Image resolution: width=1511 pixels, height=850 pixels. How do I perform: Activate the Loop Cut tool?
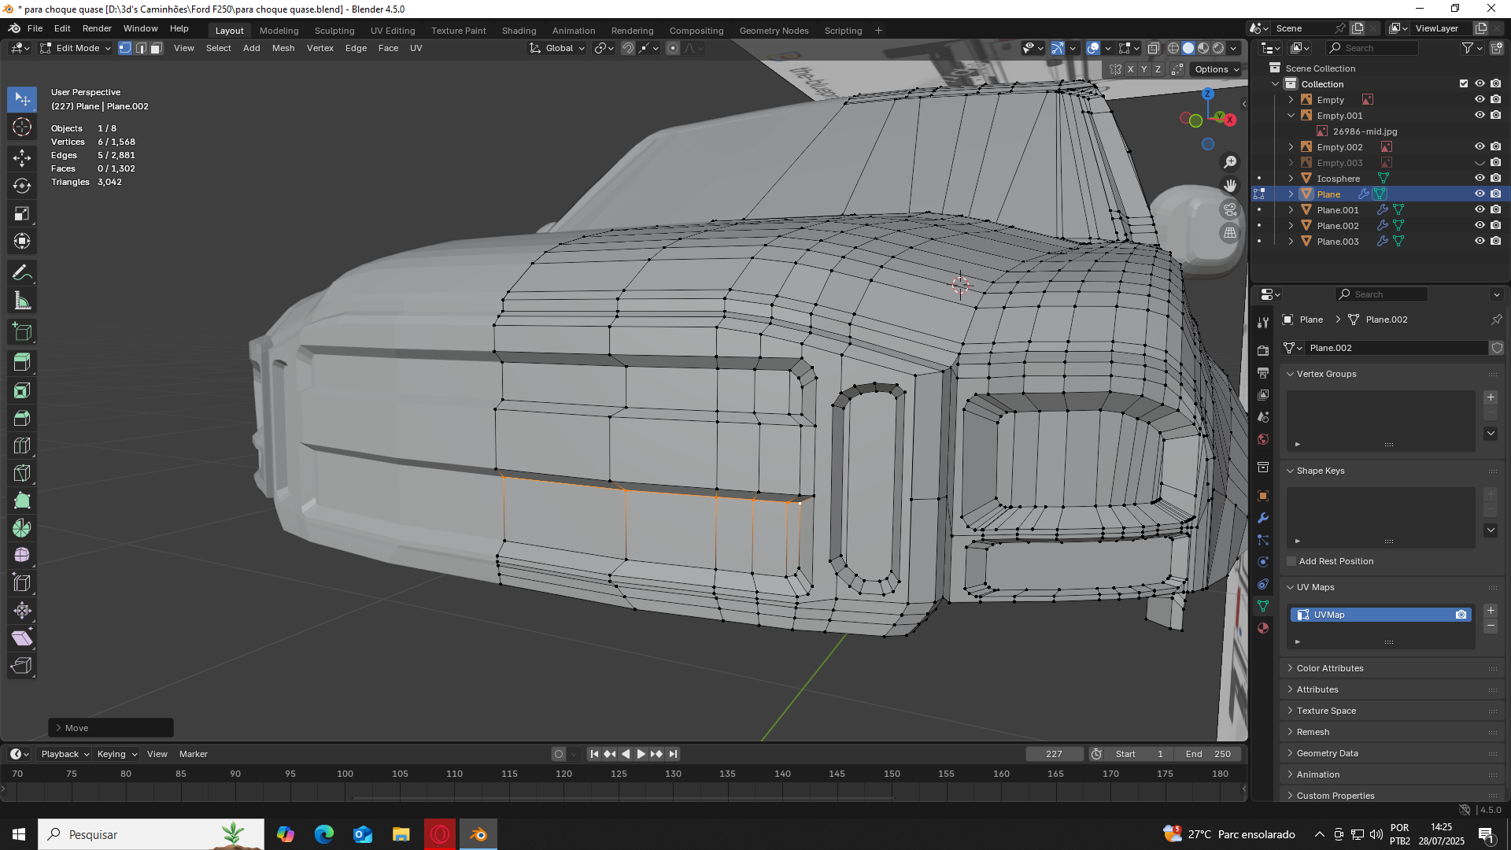click(x=22, y=445)
